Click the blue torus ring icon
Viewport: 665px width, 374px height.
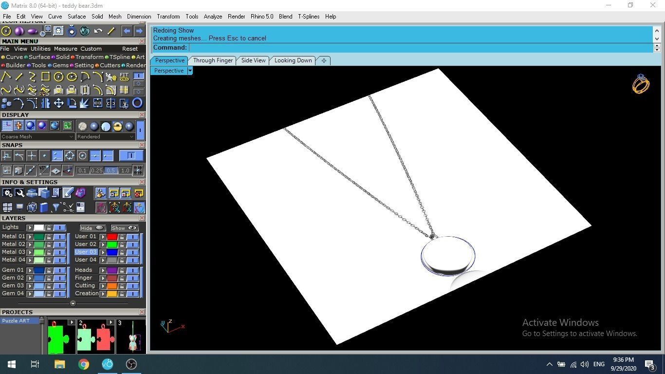(137, 103)
